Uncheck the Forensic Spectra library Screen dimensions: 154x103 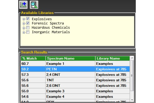click(28, 23)
